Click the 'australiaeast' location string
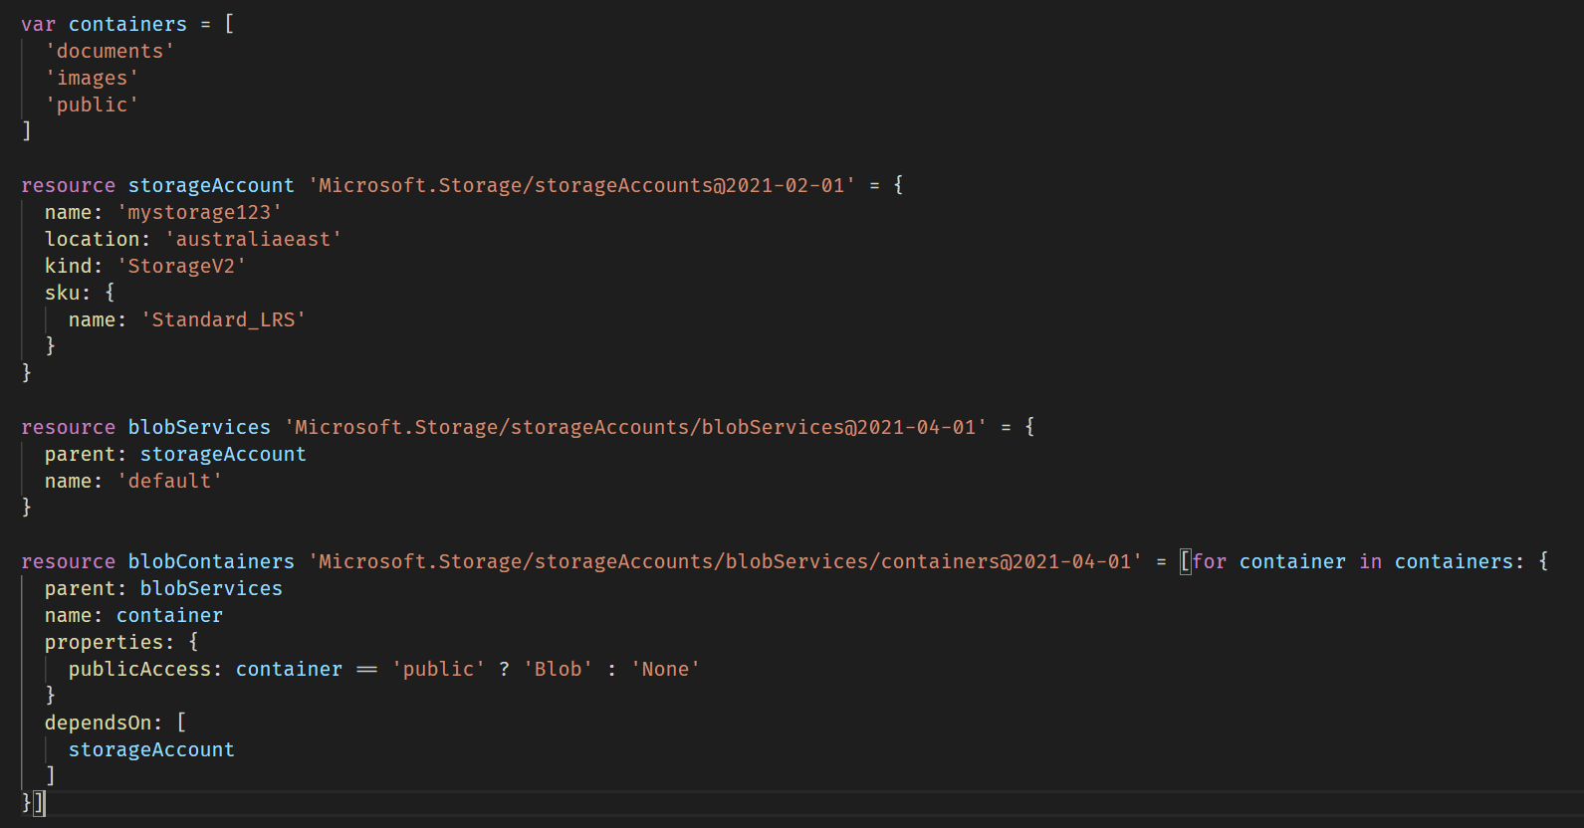The height and width of the screenshot is (828, 1584). (253, 239)
